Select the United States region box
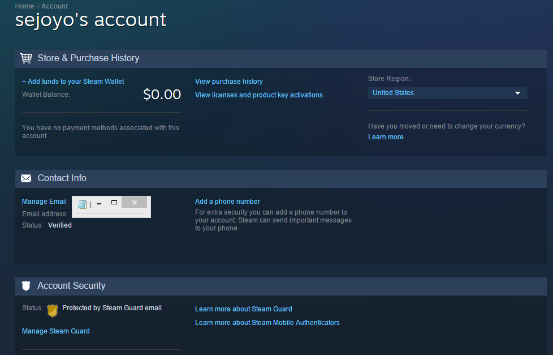 [x=448, y=93]
